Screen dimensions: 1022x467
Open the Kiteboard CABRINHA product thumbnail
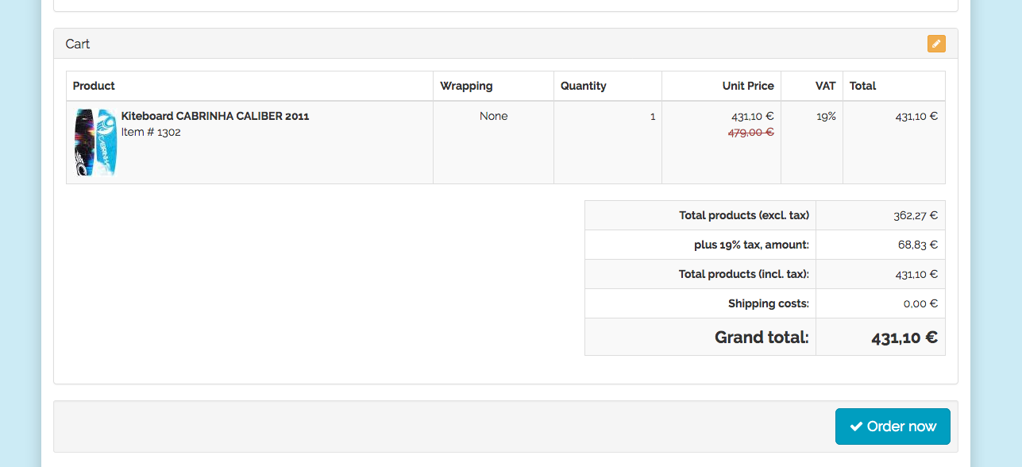click(x=95, y=142)
